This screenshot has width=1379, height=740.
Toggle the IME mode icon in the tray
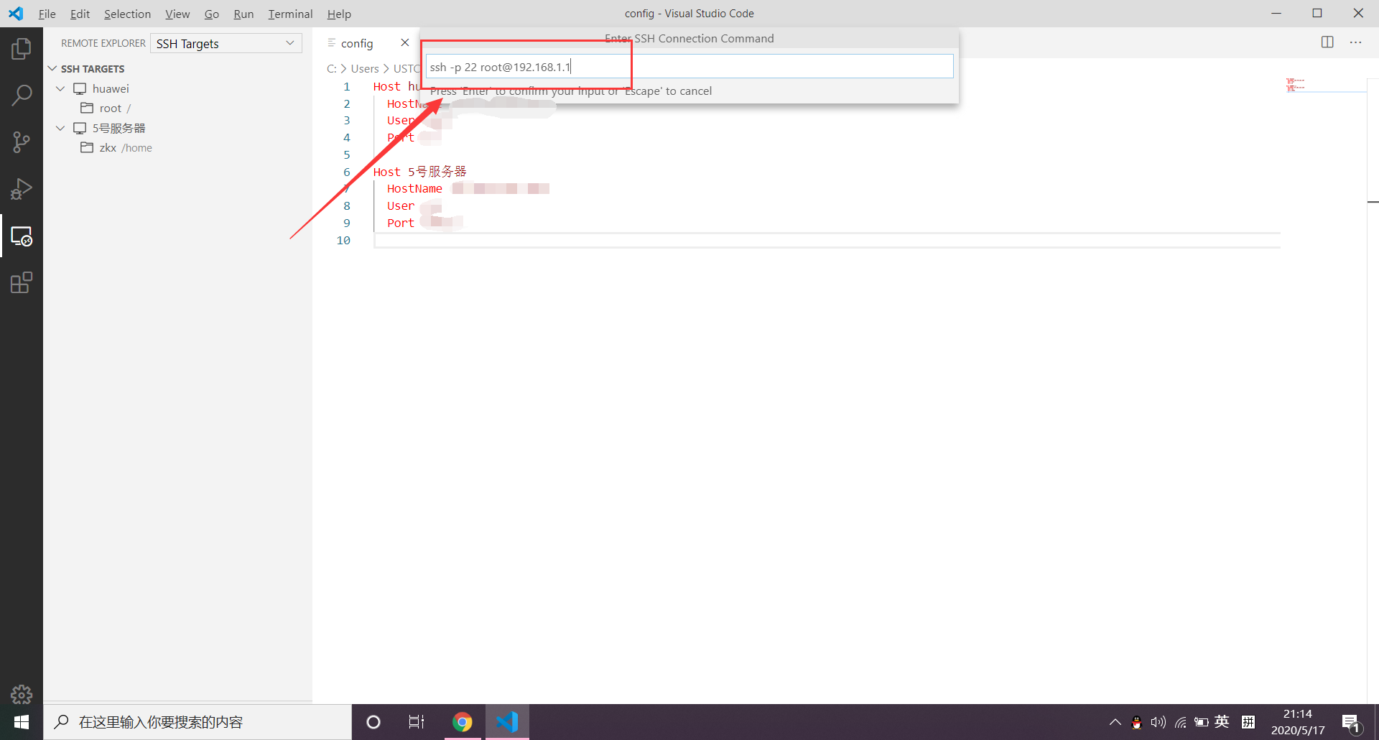click(x=1248, y=722)
